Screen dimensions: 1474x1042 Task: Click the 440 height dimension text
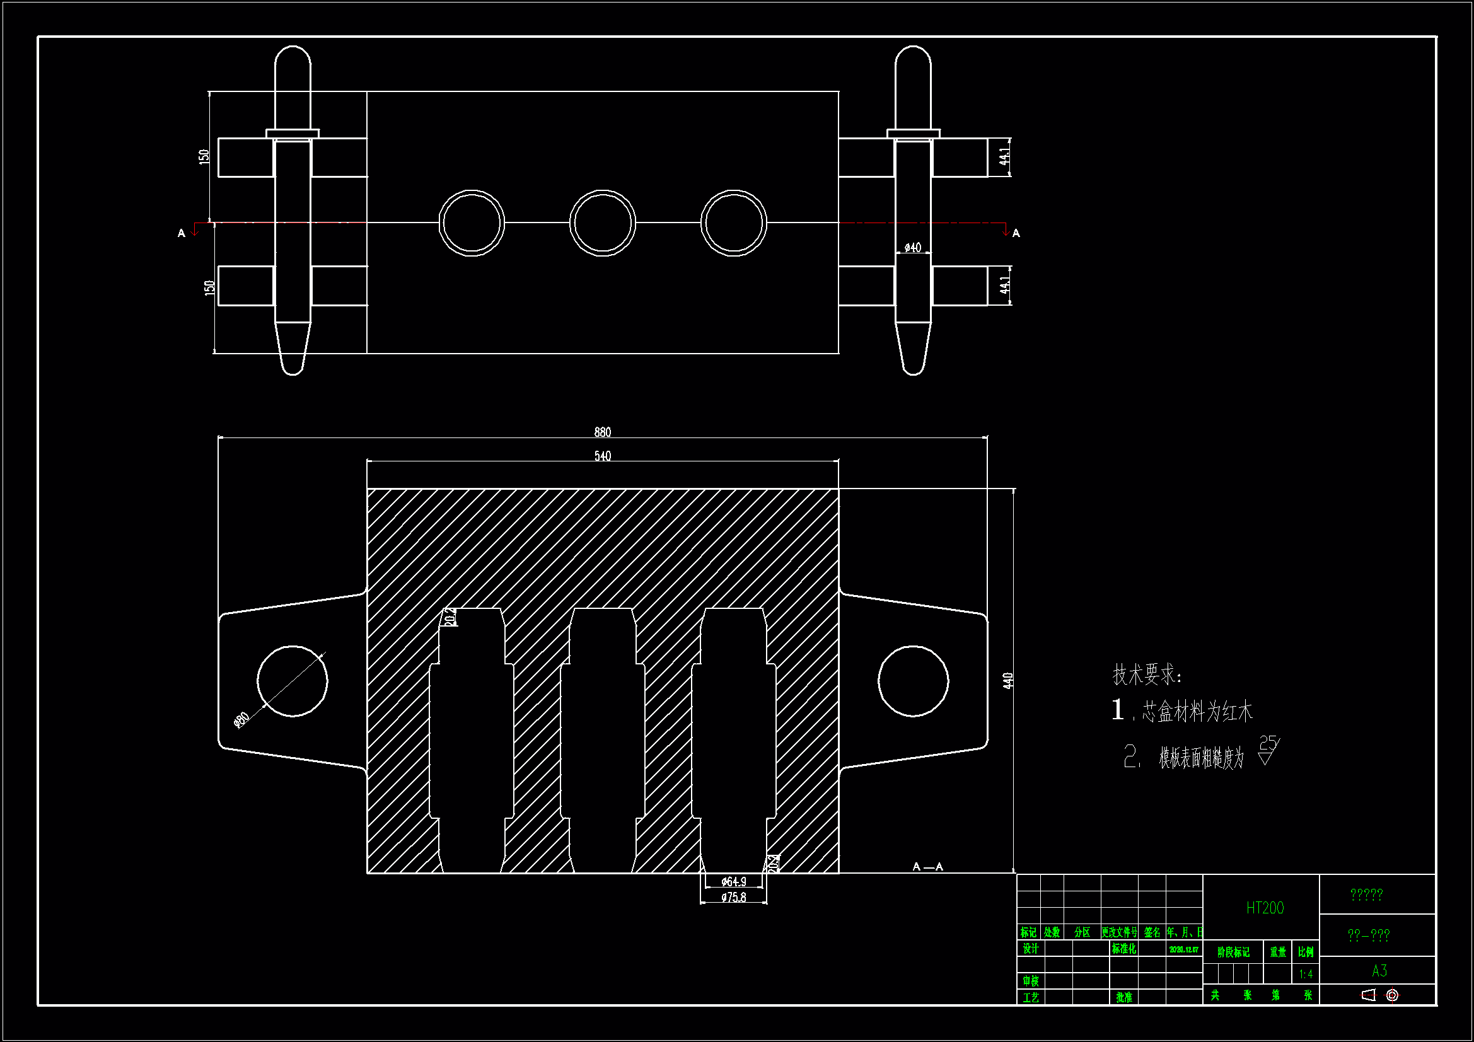pos(1008,681)
